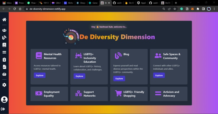Click the Employment Equality money icon

pos(39,93)
